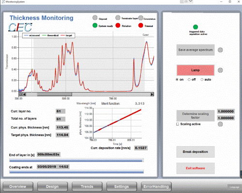
Task: Click the target legend entry
Action: coord(66,35)
